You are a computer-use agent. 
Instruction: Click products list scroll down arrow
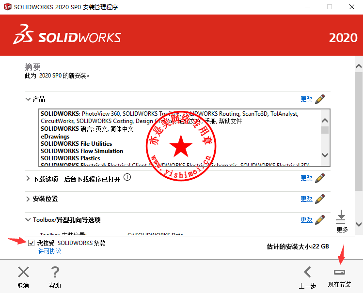[x=325, y=155]
